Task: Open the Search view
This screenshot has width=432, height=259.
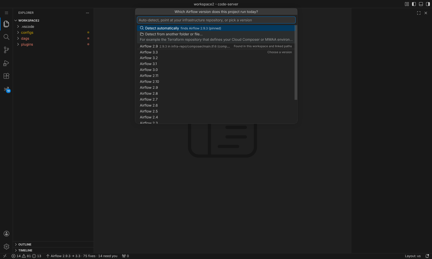Action: point(6,37)
